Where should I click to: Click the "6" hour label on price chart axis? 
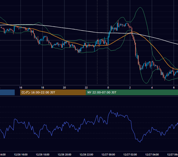[x=174, y=88]
